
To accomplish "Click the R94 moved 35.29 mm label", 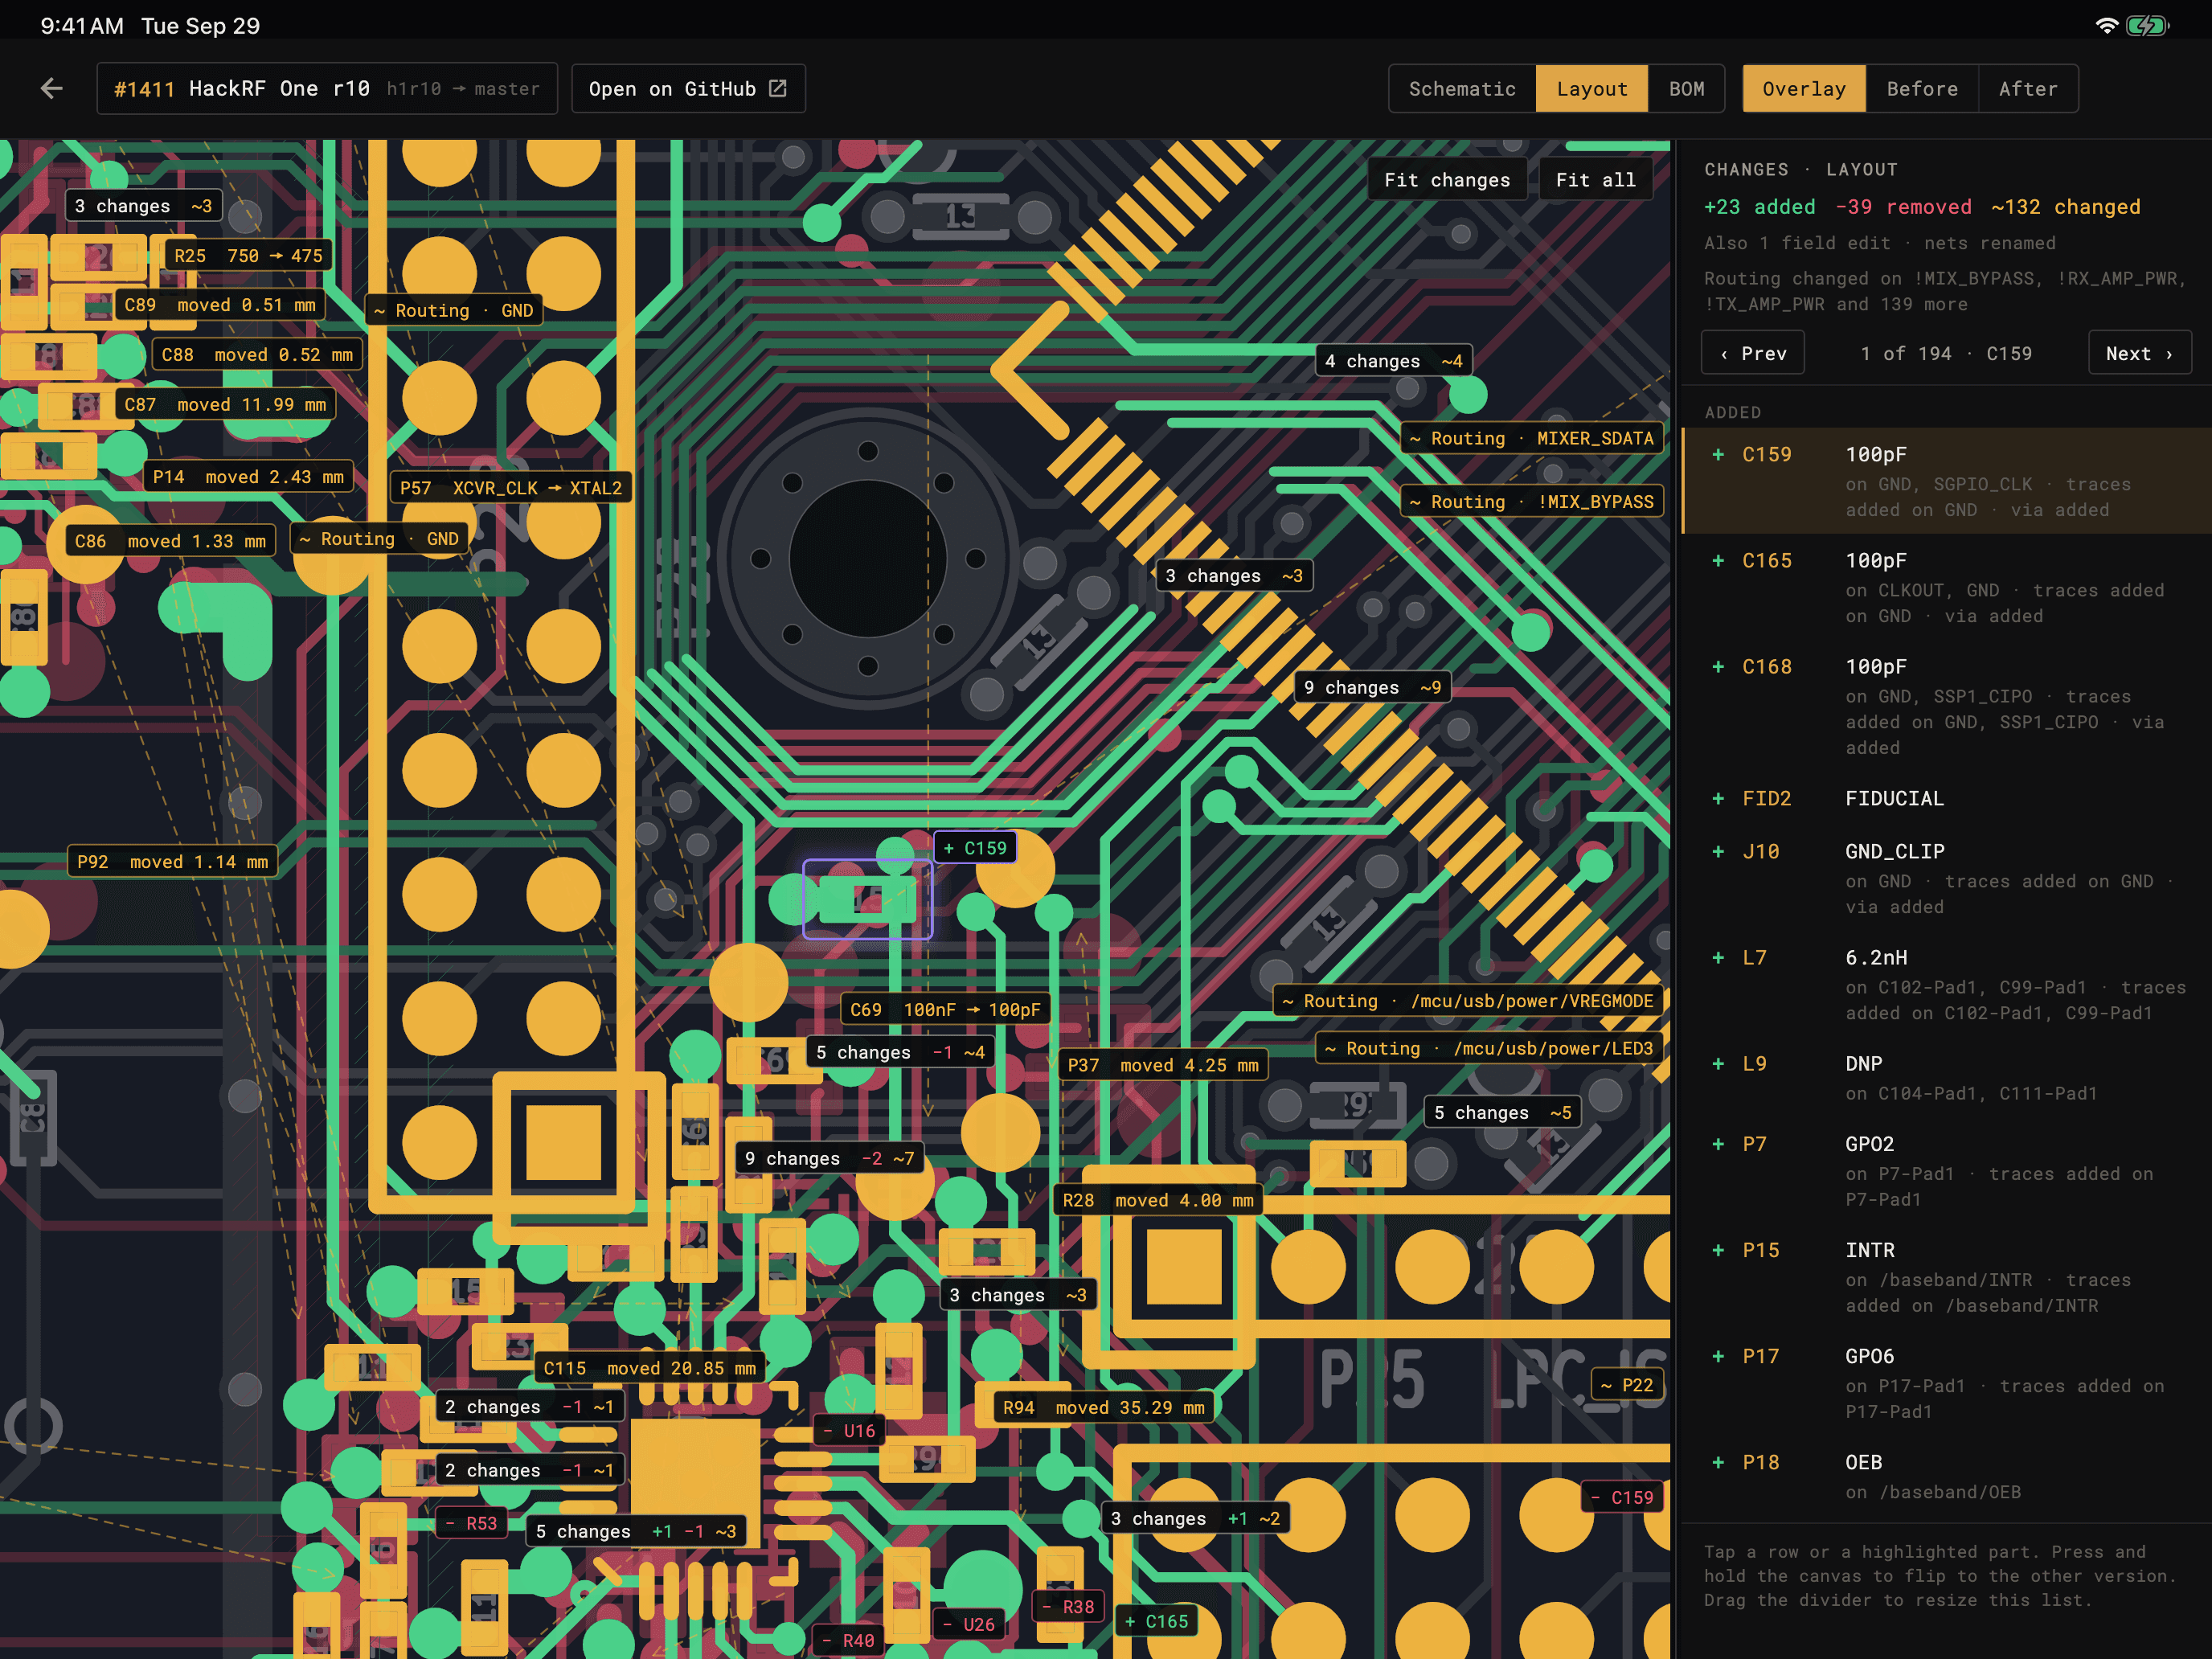I will 1103,1408.
